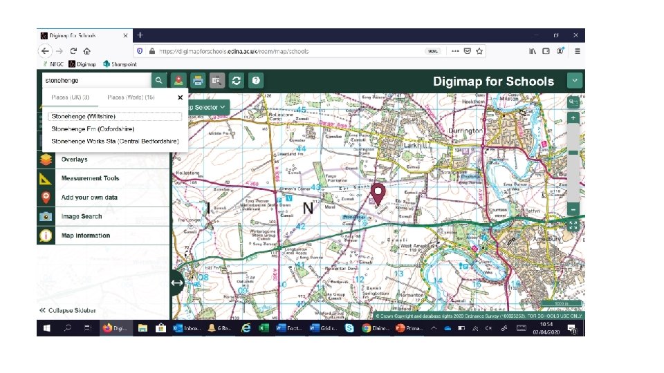Image resolution: width=664 pixels, height=373 pixels.
Task: Open the page actions three-dots menu
Action: pyautogui.click(x=455, y=51)
